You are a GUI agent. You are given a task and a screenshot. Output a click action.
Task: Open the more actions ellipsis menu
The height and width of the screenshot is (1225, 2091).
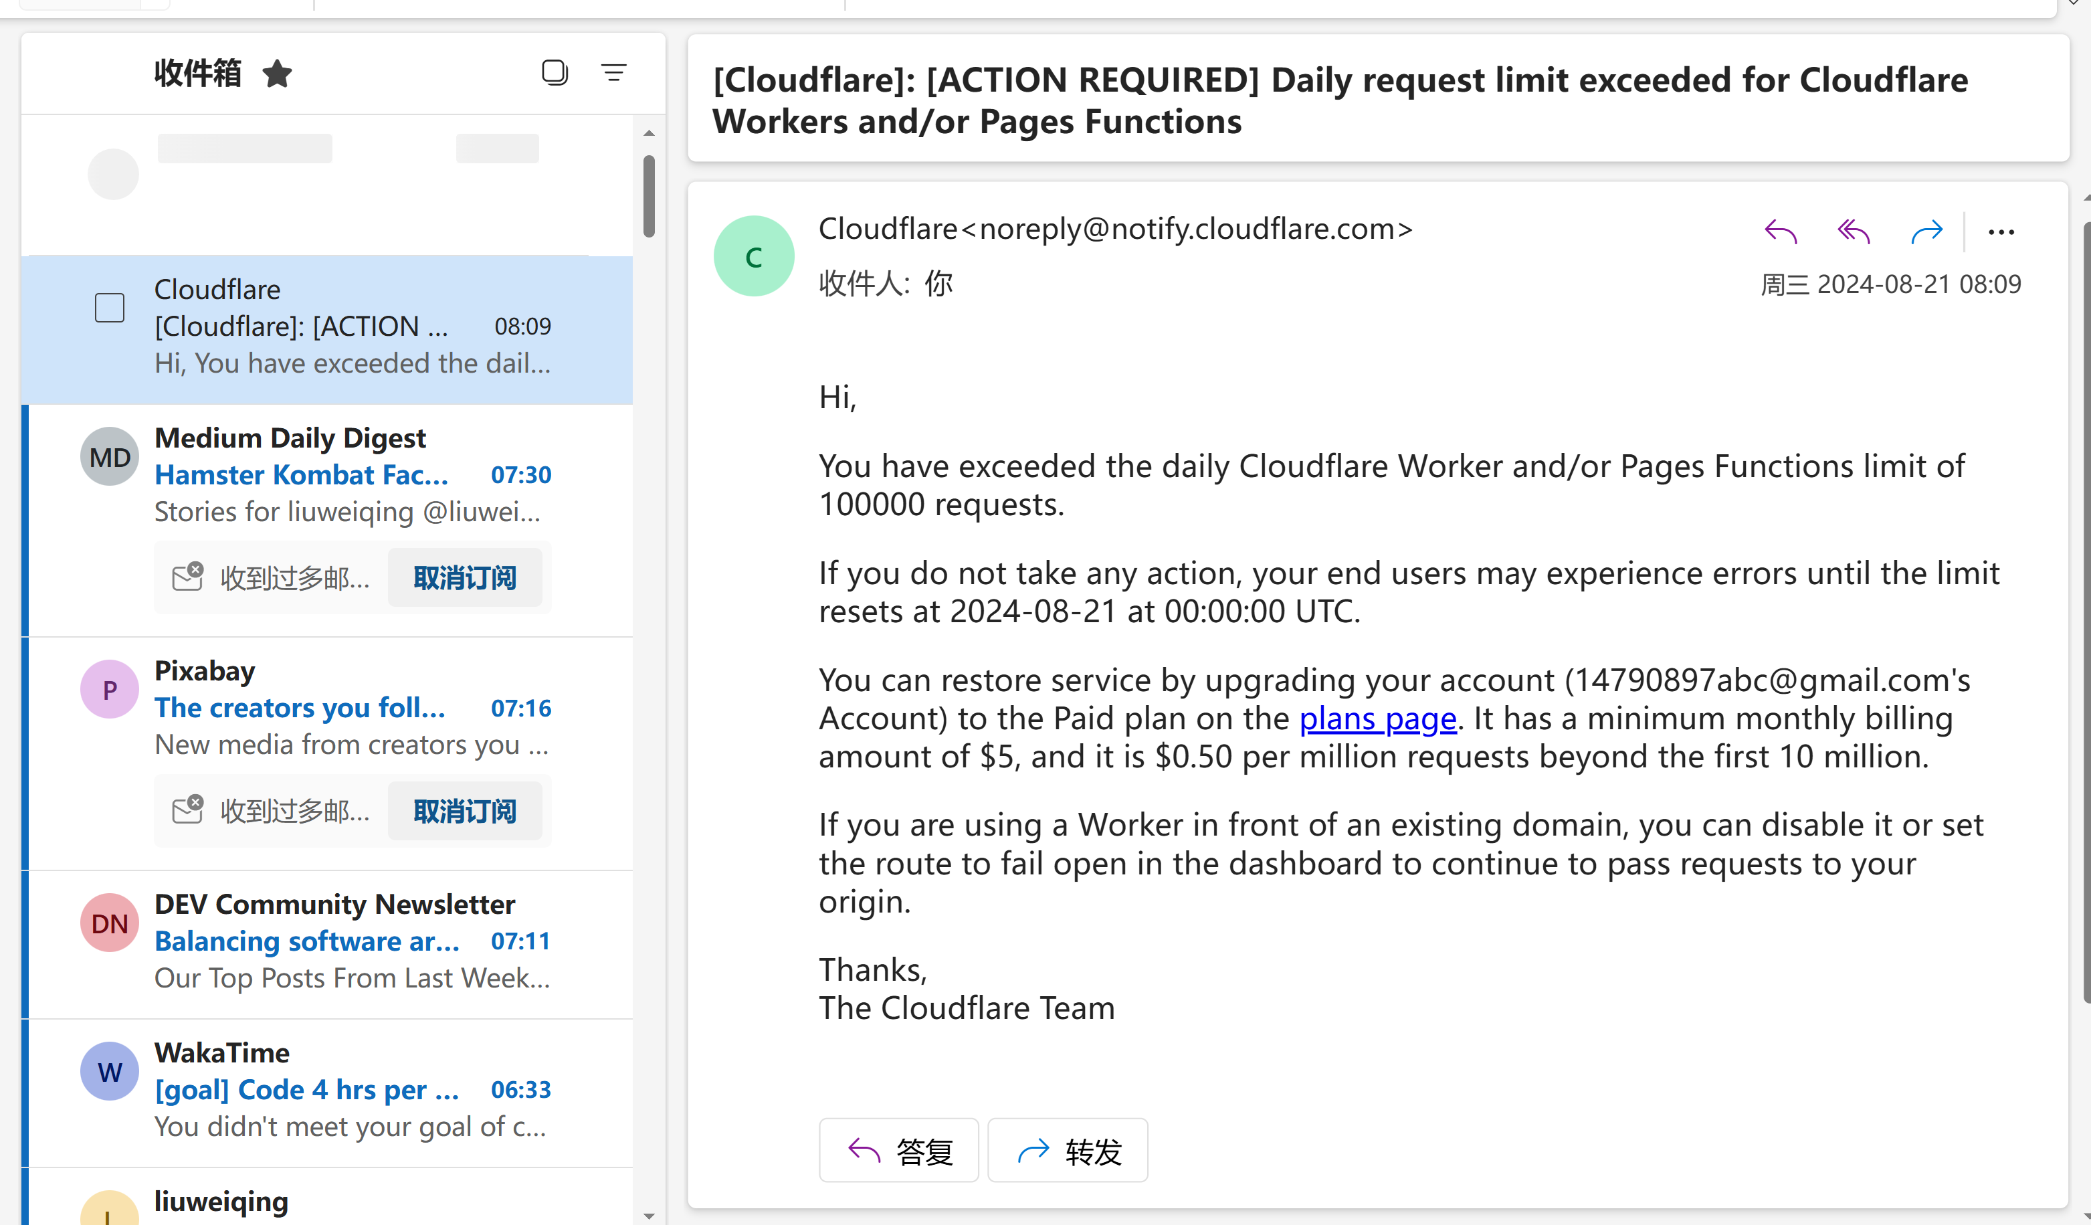[2001, 232]
